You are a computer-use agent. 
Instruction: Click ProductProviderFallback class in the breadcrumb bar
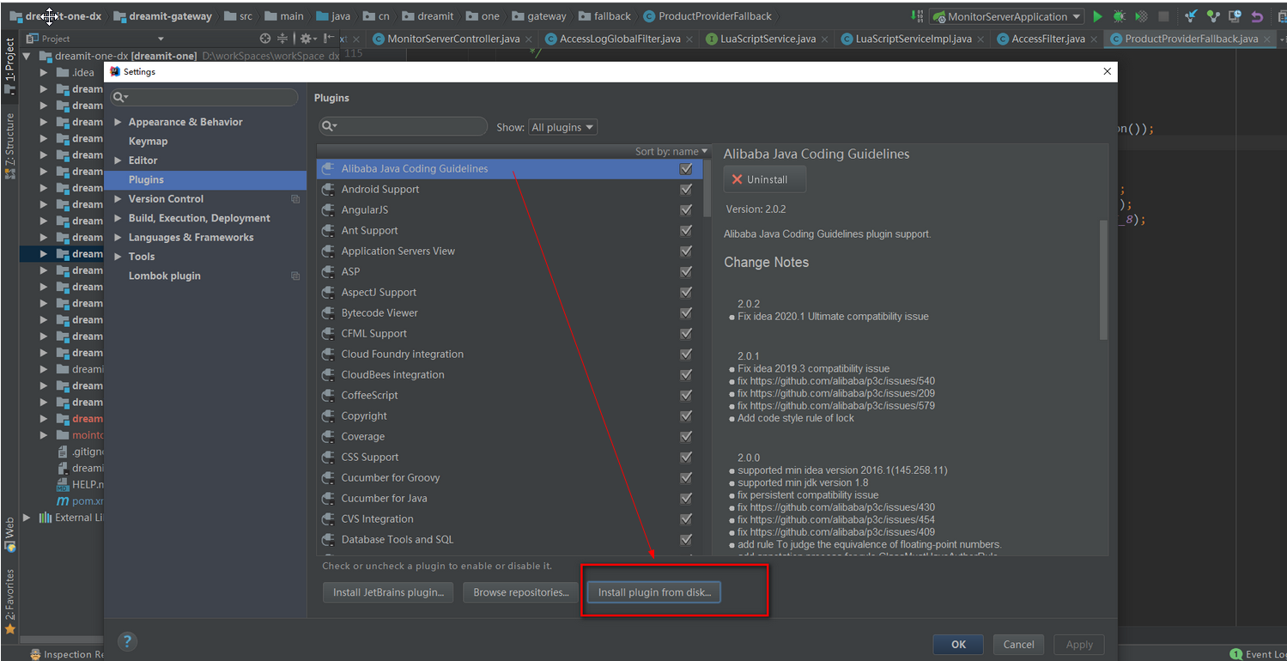click(707, 16)
